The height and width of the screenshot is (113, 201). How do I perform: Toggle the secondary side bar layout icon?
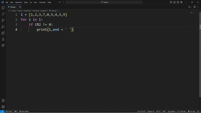tap(178, 2)
